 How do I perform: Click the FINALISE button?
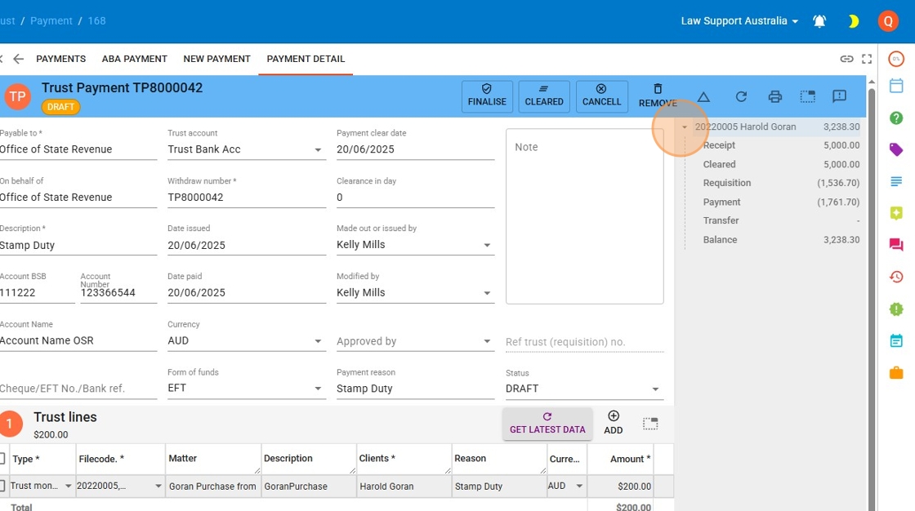487,96
